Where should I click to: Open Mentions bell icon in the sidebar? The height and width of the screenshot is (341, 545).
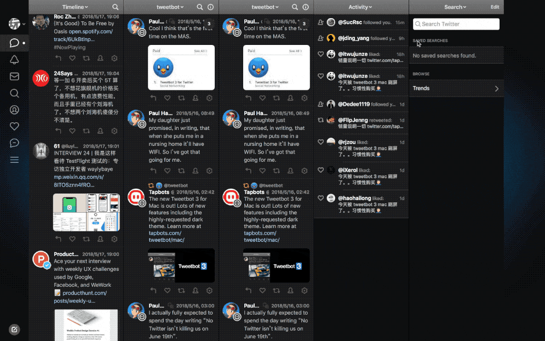click(x=14, y=60)
